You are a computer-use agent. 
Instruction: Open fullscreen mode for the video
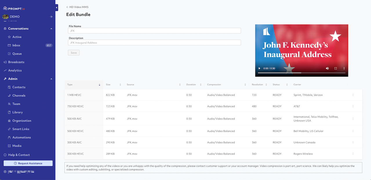tap(336, 69)
